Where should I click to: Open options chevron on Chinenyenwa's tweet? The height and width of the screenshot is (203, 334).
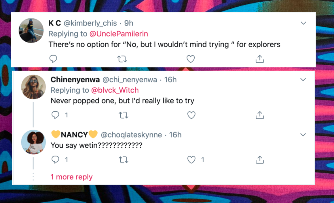click(303, 80)
